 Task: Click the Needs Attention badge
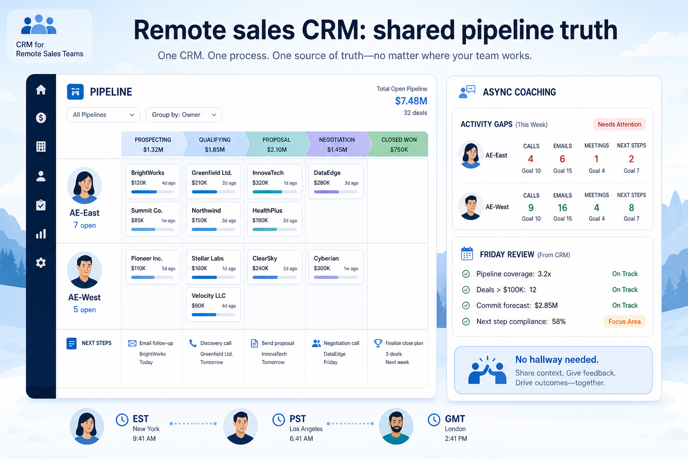click(x=619, y=124)
